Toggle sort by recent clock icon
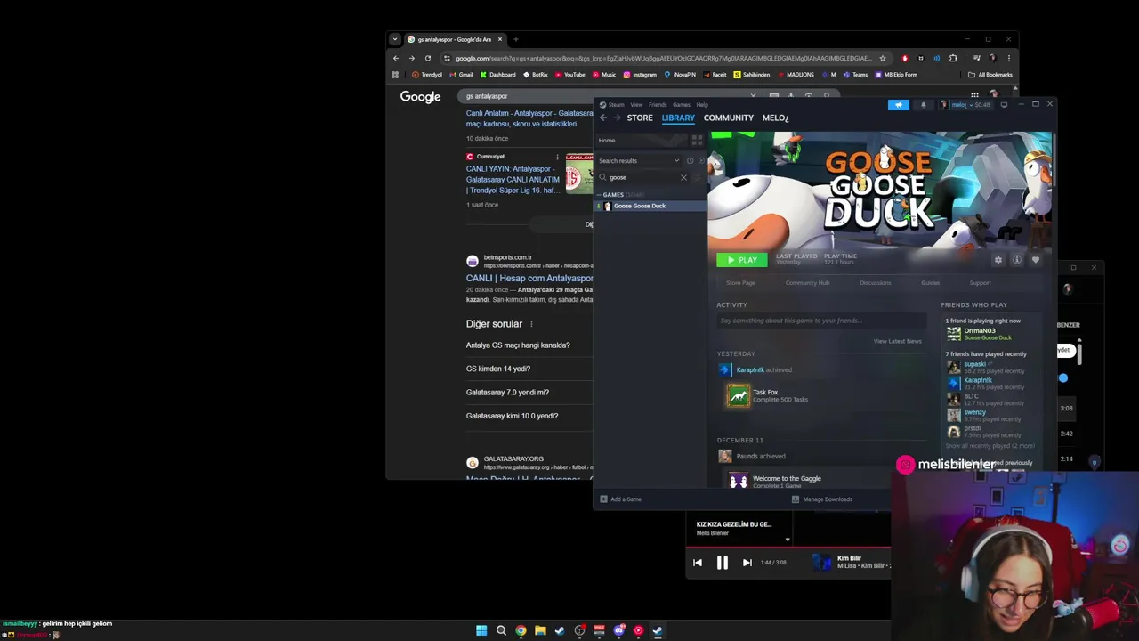 [690, 161]
